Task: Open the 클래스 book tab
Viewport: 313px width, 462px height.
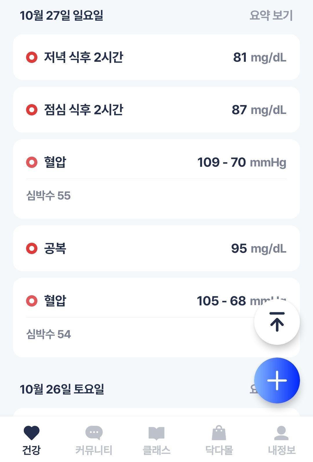Action: (x=156, y=440)
